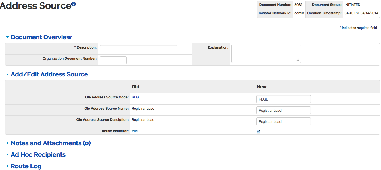Click the admin initiator network id value
Screen dimensions: 381x170
299,13
